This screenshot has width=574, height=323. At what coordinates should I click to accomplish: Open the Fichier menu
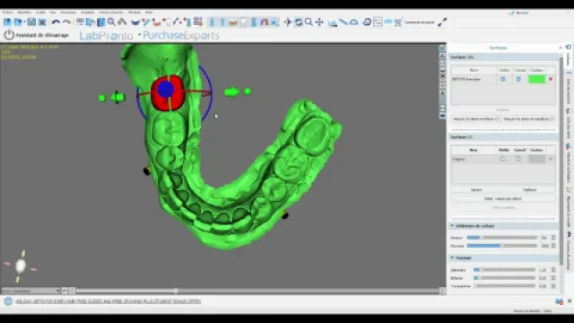coord(7,13)
